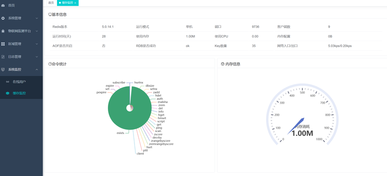Go to 缓存监控 page in sidebar
The height and width of the screenshot is (176, 387).
[21, 93]
